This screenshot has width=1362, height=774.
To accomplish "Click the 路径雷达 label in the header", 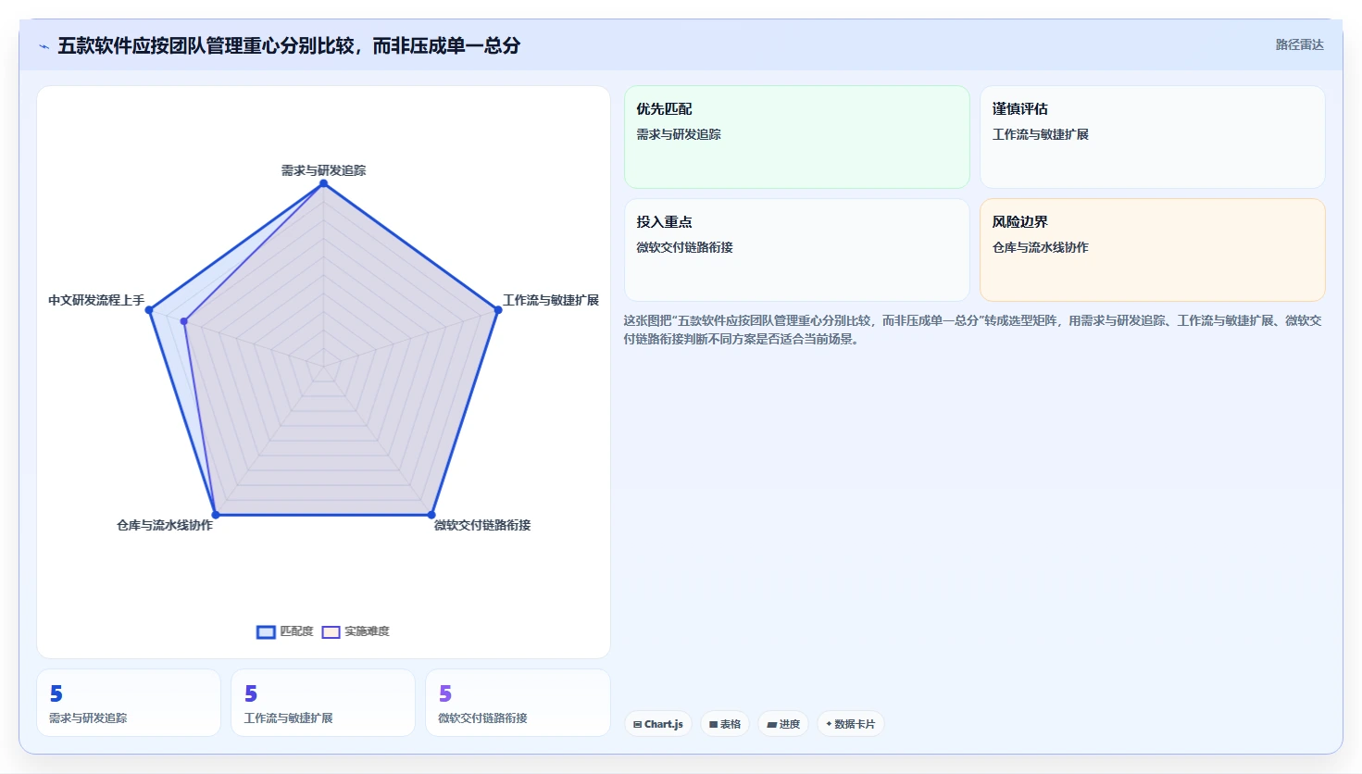I will click(1299, 44).
